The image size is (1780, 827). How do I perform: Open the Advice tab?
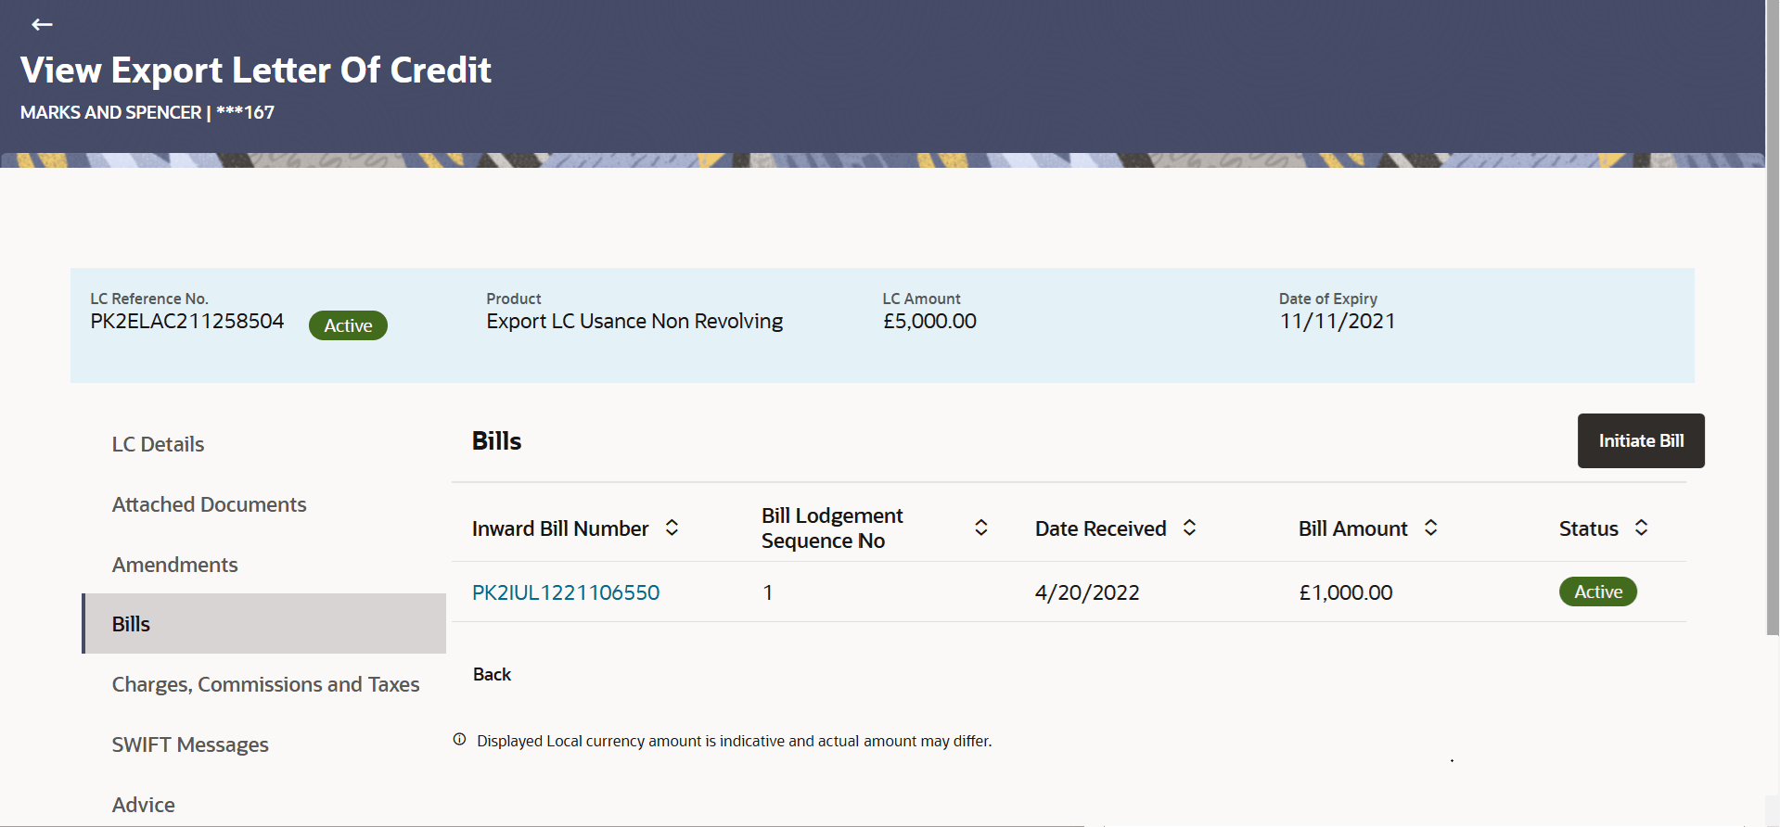143,805
